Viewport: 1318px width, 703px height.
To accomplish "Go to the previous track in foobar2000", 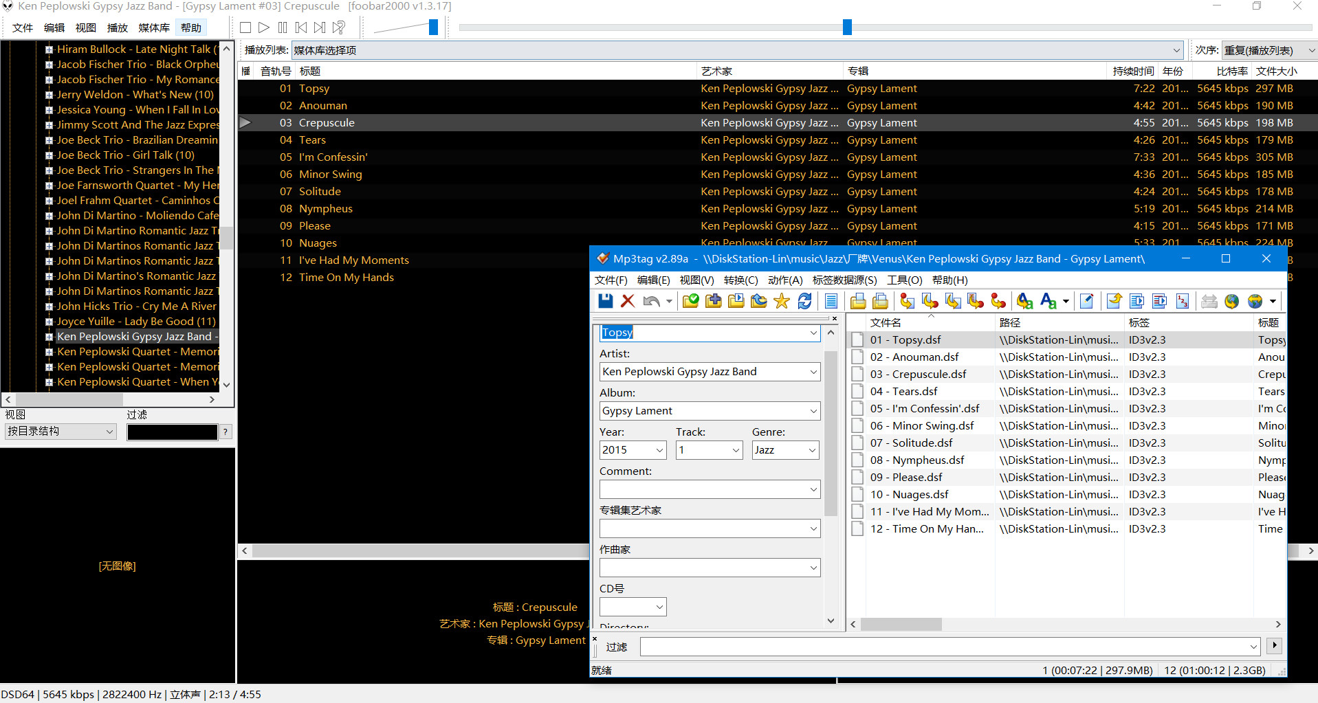I will pos(301,27).
